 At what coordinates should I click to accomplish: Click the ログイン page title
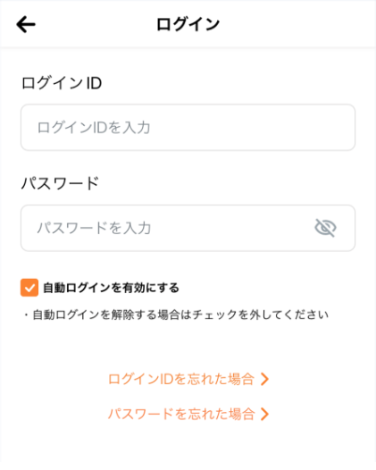[188, 24]
